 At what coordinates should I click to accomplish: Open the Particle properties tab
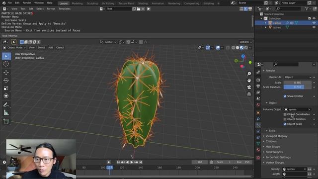[258, 125]
